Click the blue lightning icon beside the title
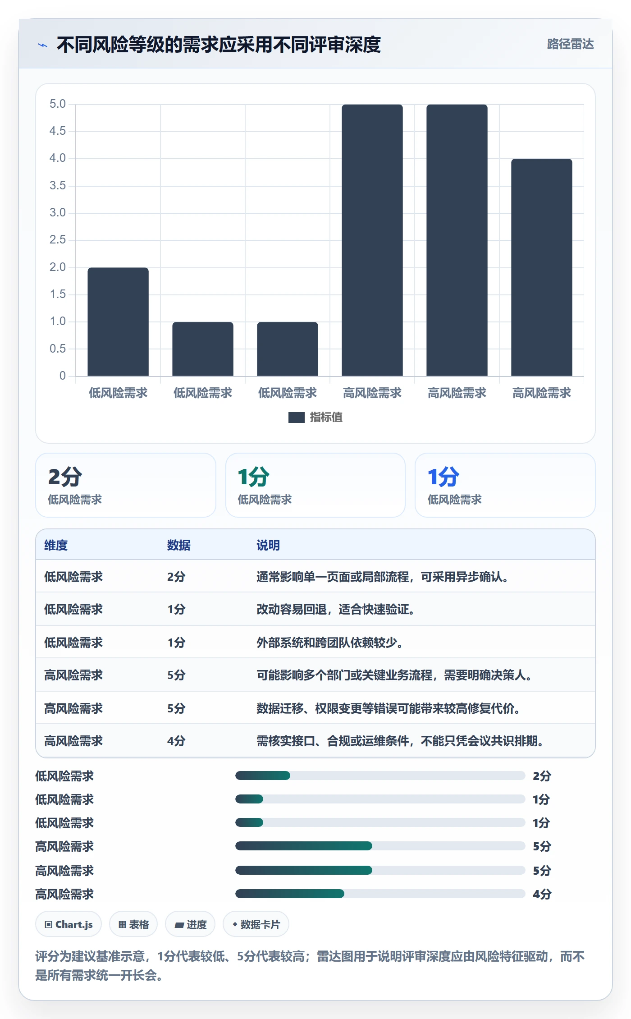The width and height of the screenshot is (631, 1019). [43, 45]
